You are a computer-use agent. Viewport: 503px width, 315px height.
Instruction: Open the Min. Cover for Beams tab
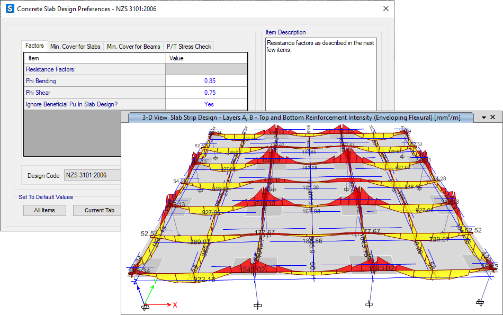click(133, 46)
